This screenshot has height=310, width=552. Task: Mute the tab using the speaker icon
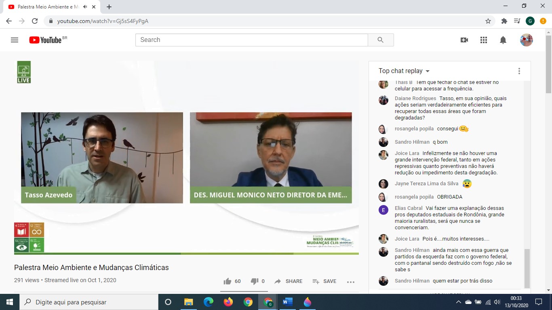85,7
